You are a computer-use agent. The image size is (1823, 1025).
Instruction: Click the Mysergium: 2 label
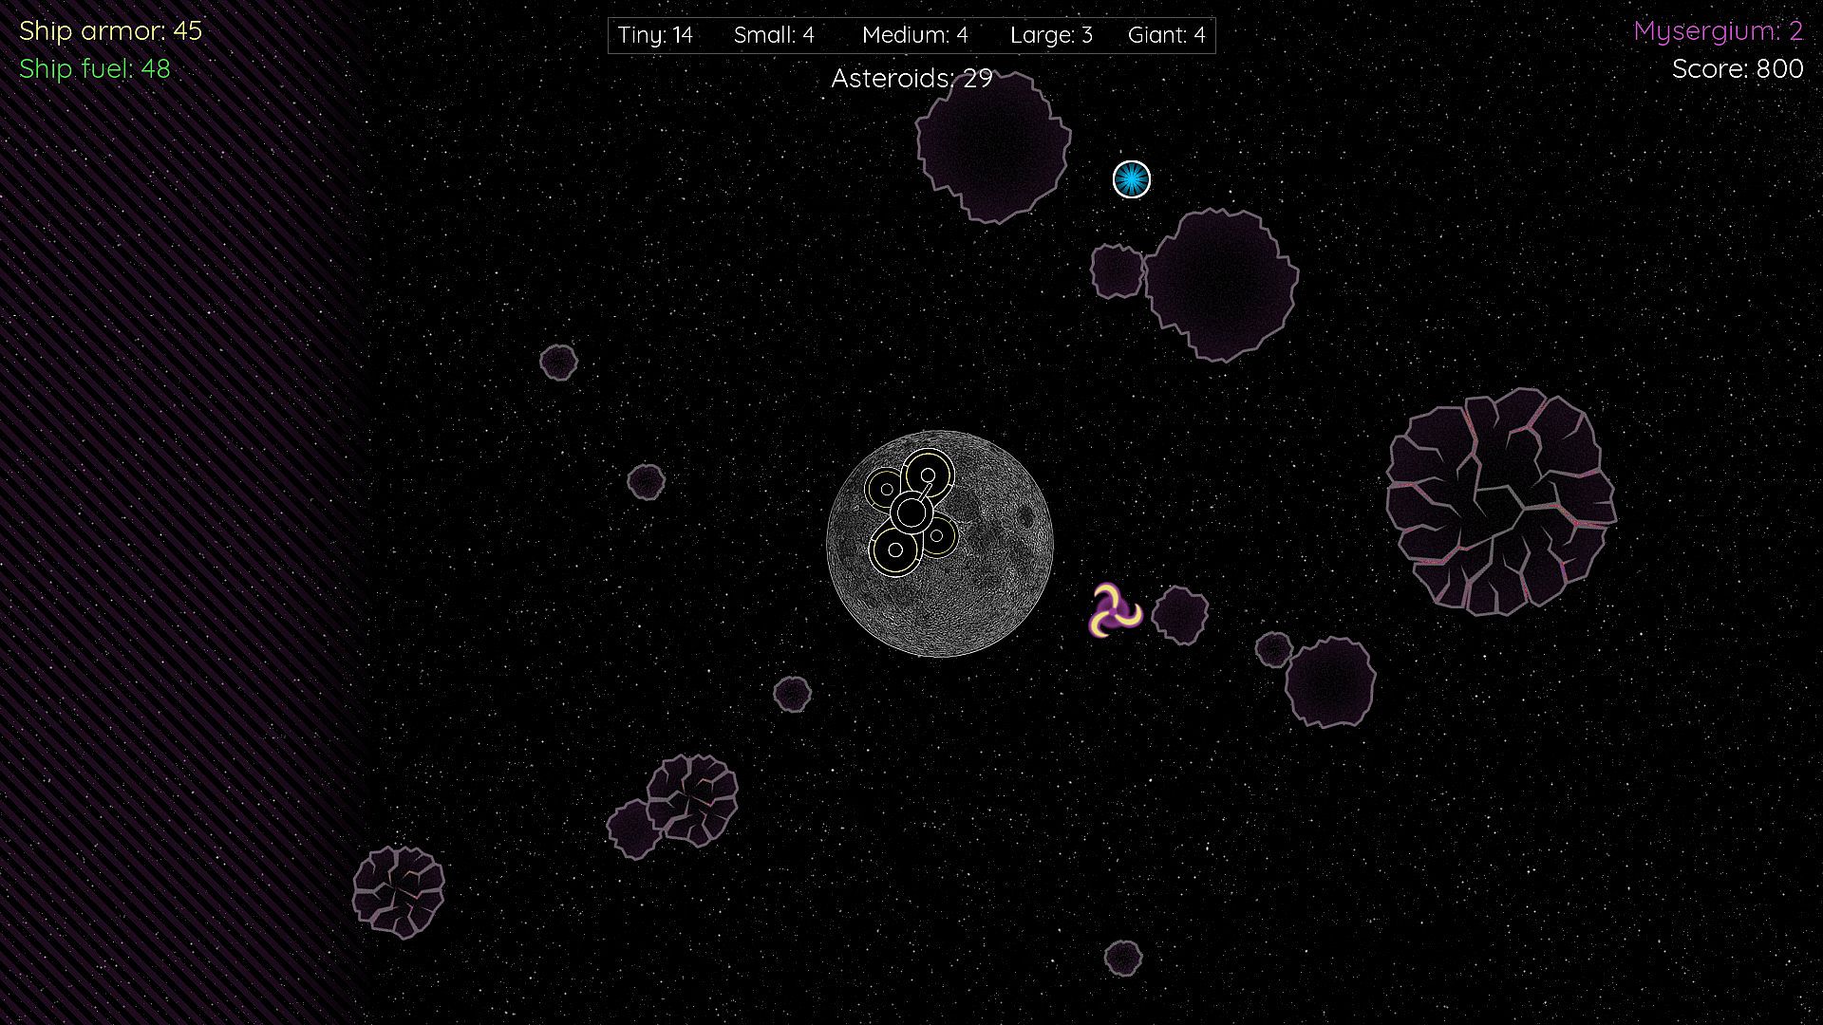click(x=1717, y=31)
